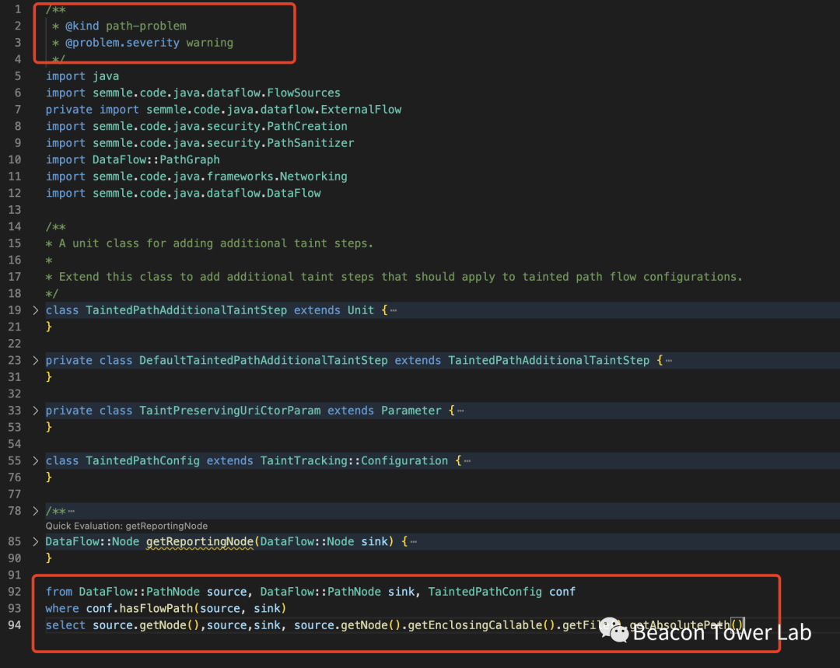Click the getReportingNode predicate name with warning underline
Viewport: 840px width, 668px height.
point(200,541)
